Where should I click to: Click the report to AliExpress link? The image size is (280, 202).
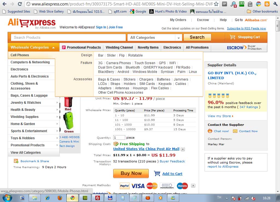point(223,167)
